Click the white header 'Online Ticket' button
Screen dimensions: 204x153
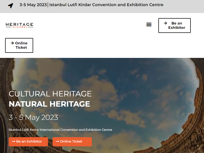19,45
